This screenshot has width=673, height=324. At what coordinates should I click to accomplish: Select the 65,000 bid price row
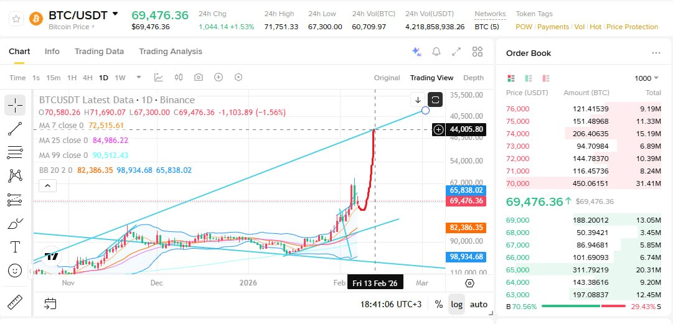[x=584, y=270]
